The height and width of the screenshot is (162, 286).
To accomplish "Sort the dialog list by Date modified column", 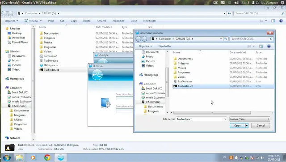I will (238, 52).
